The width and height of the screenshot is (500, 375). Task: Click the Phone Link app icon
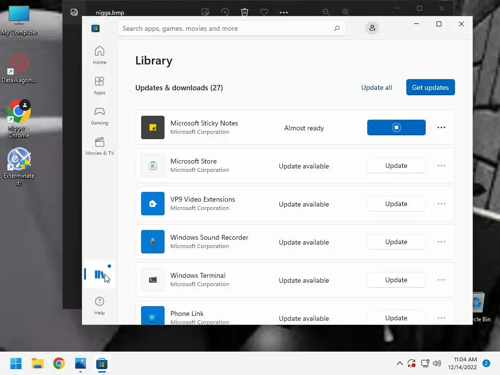tap(153, 316)
